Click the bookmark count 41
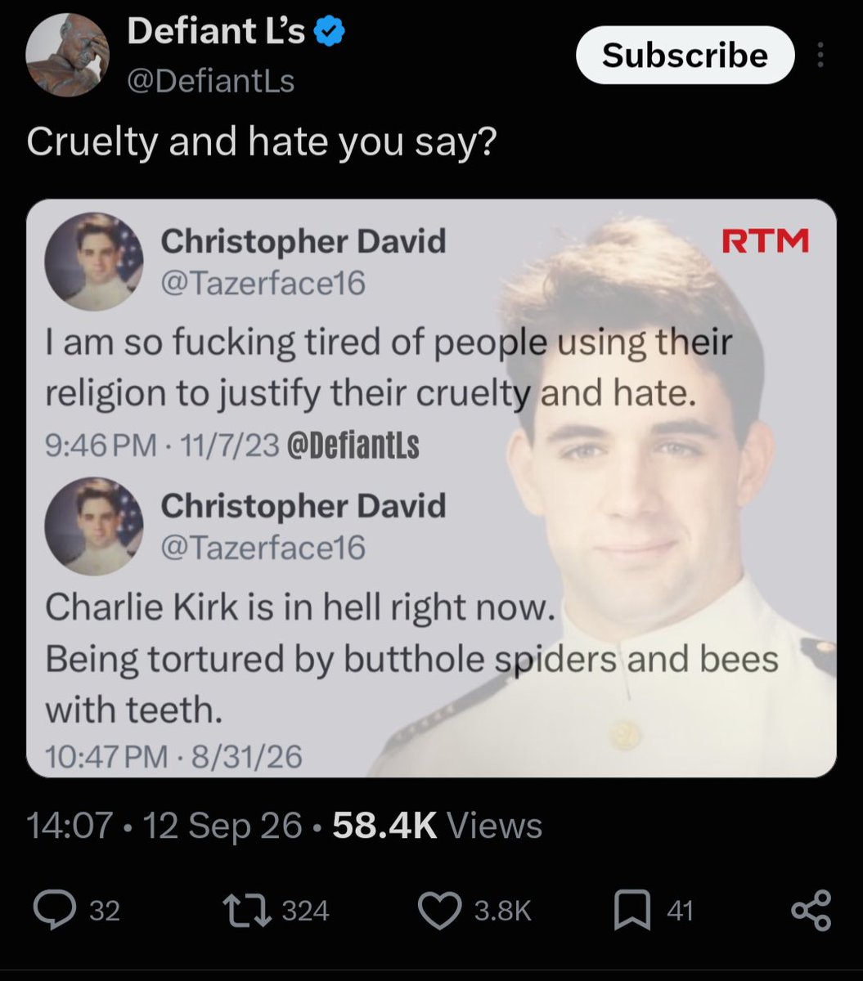This screenshot has height=981, width=863. click(680, 911)
